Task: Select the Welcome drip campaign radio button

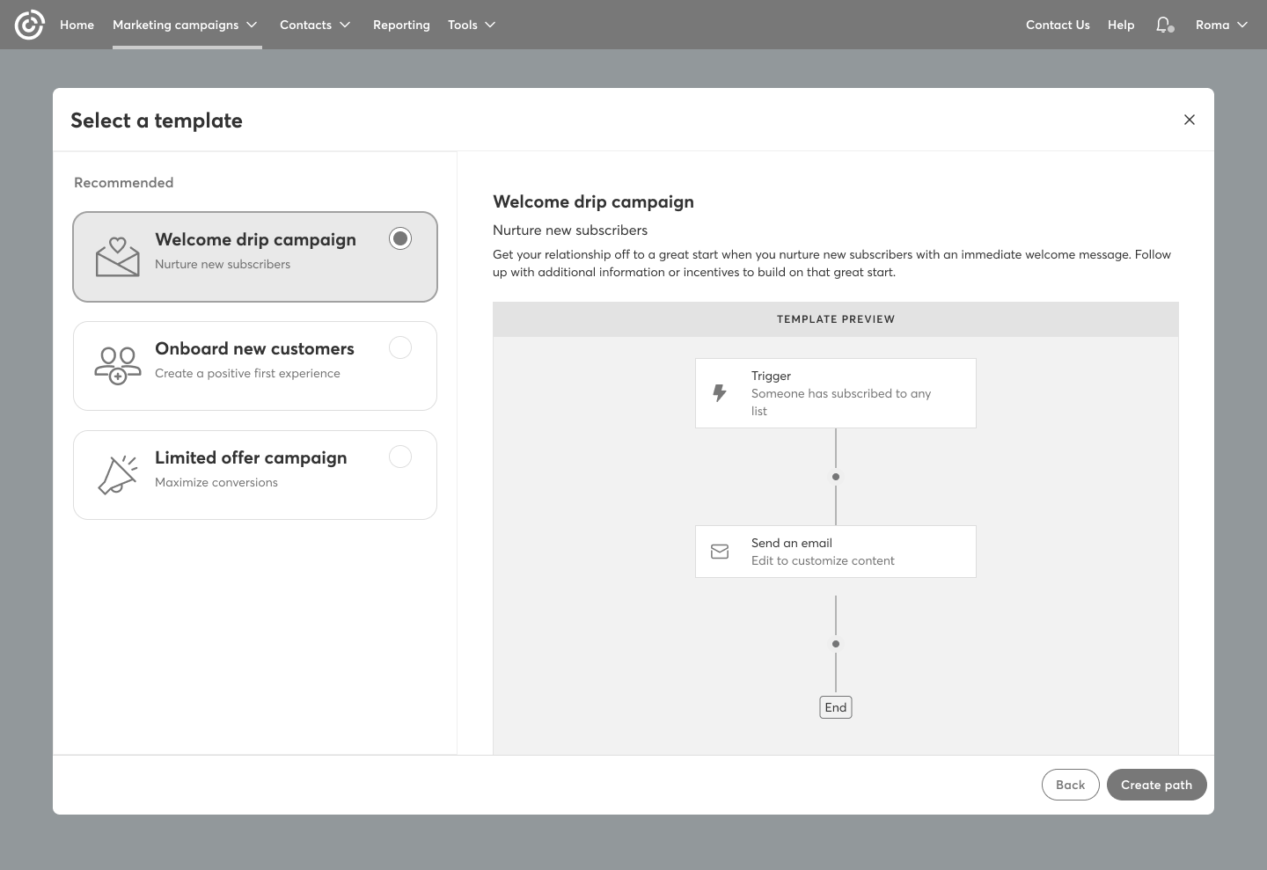Action: (x=400, y=238)
